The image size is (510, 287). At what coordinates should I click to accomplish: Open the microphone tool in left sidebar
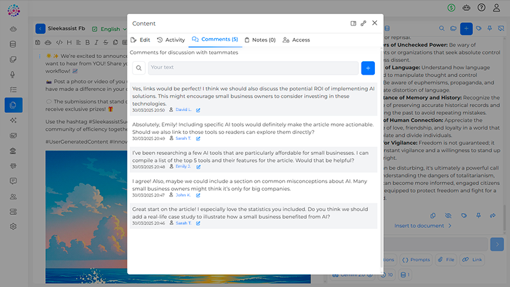coord(13,75)
